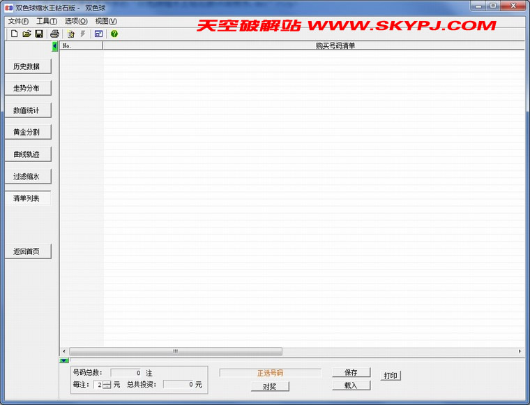The width and height of the screenshot is (530, 405).
Task: Open the 选项(O) menu
Action: (76, 21)
